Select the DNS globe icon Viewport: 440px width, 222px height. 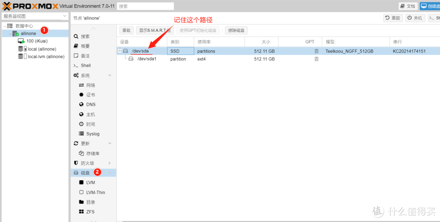pyautogui.click(x=81, y=104)
